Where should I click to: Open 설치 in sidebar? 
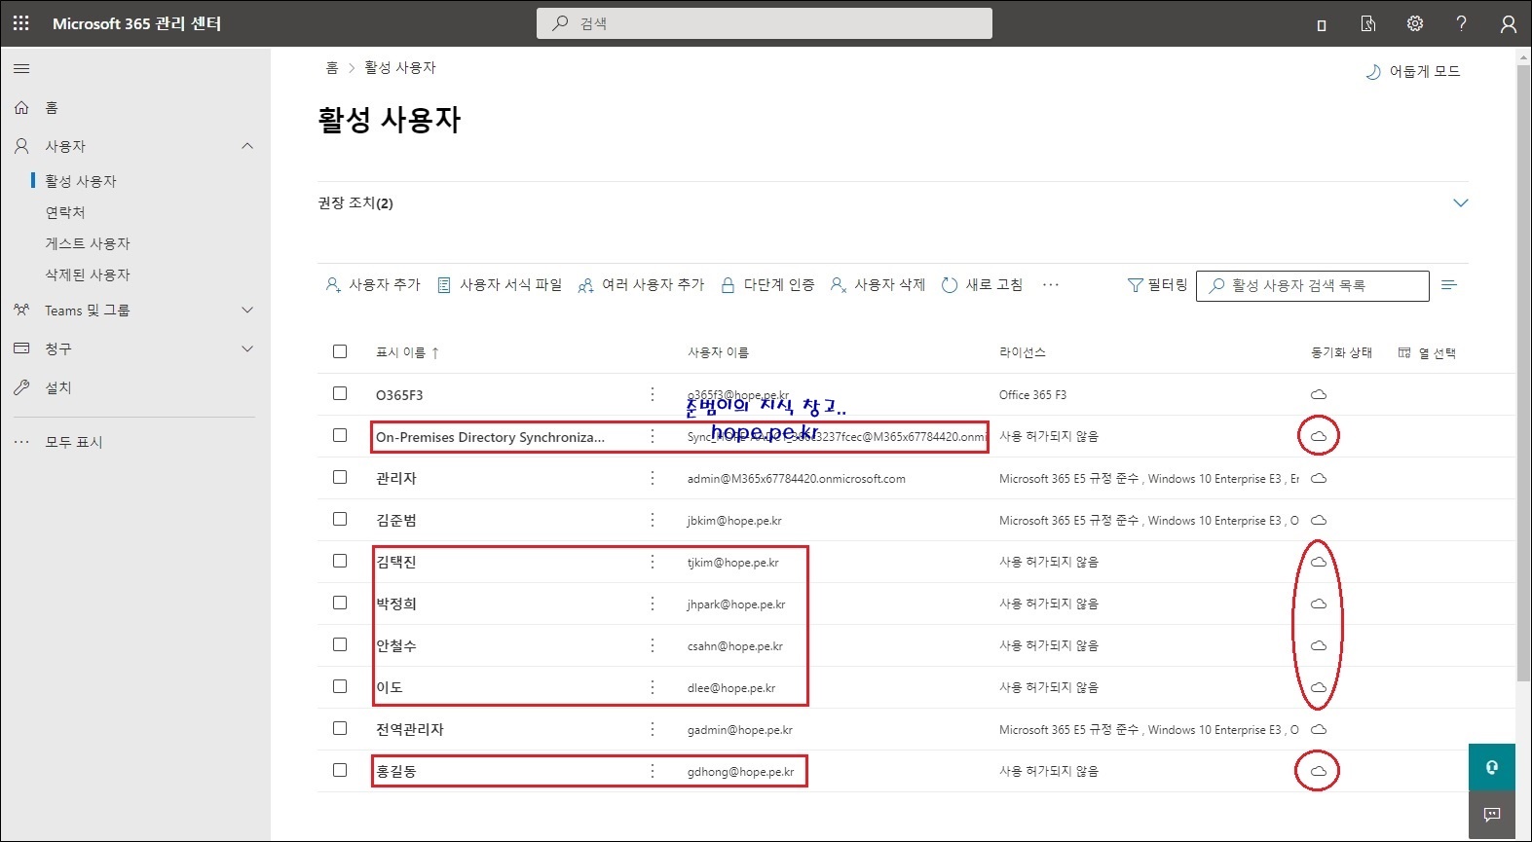(x=58, y=387)
